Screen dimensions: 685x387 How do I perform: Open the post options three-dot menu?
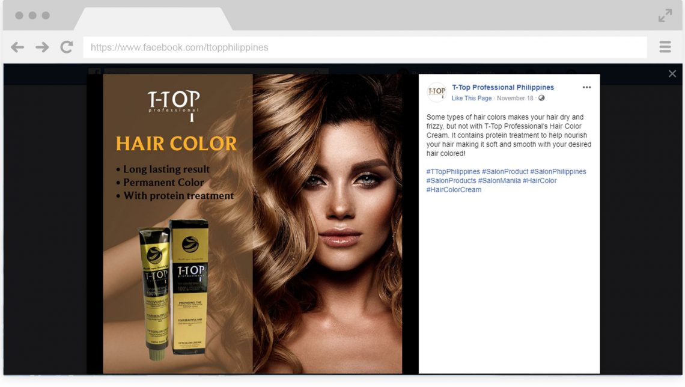point(586,87)
